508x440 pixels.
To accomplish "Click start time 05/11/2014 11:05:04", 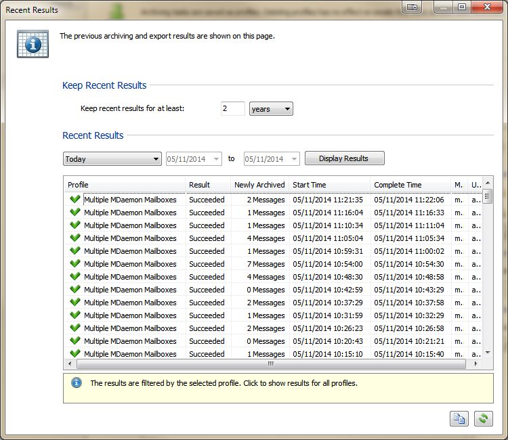I will (x=328, y=238).
